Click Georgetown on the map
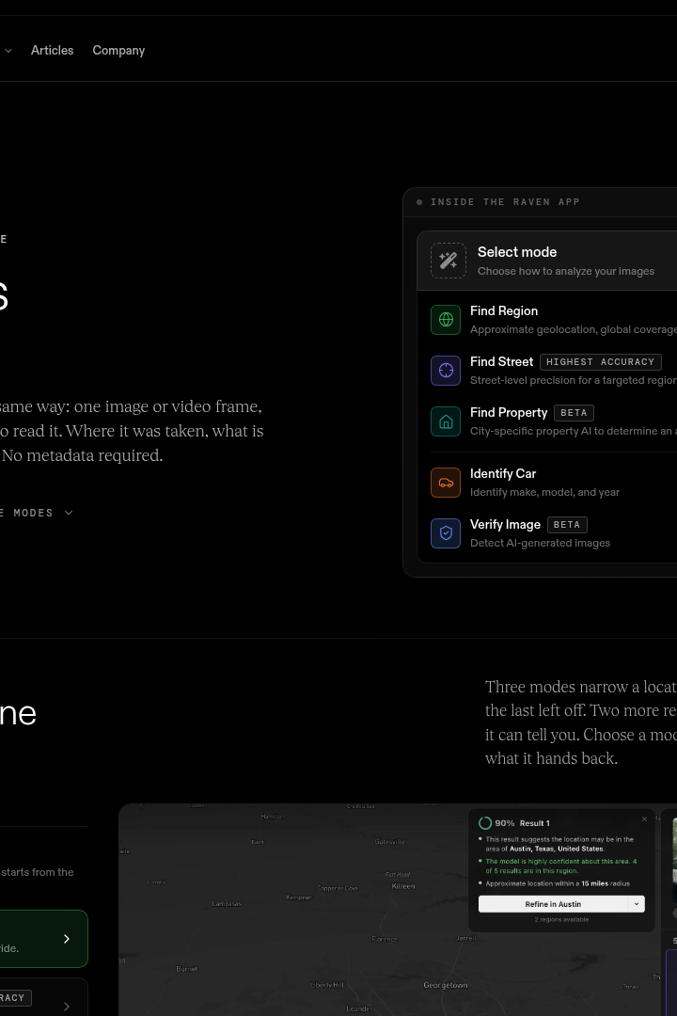This screenshot has height=1016, width=677. pos(445,985)
